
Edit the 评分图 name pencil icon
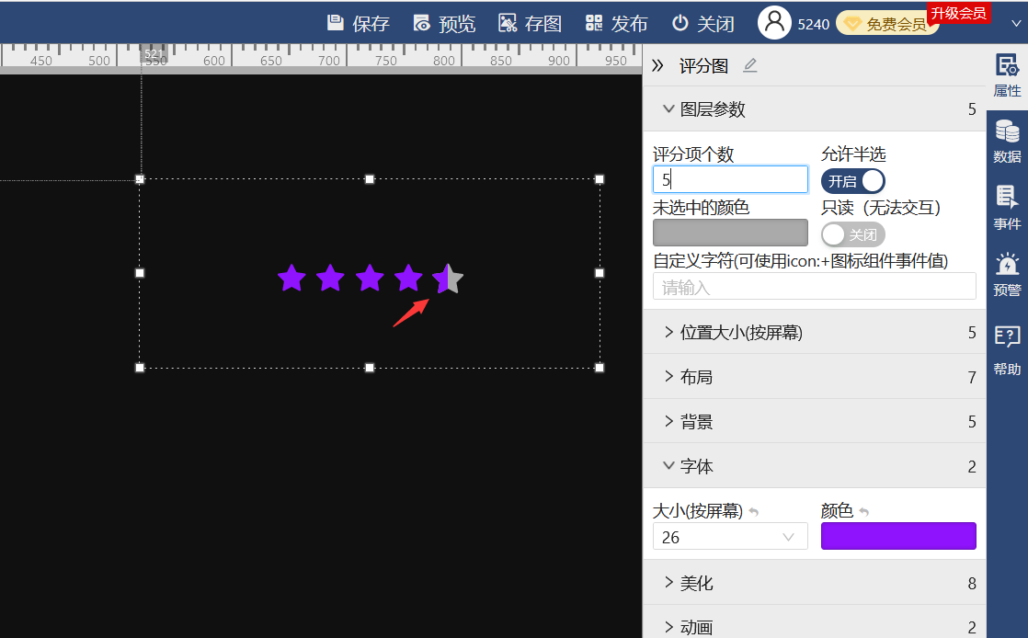[750, 65]
